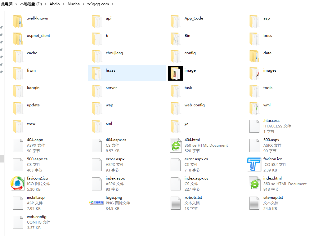Click the boss folder icon

pyautogui.click(x=254, y=39)
